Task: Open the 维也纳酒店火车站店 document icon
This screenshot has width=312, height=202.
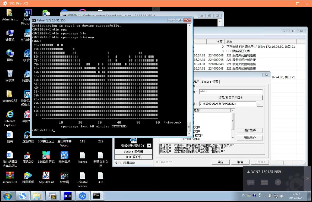Action: (x=9, y=160)
